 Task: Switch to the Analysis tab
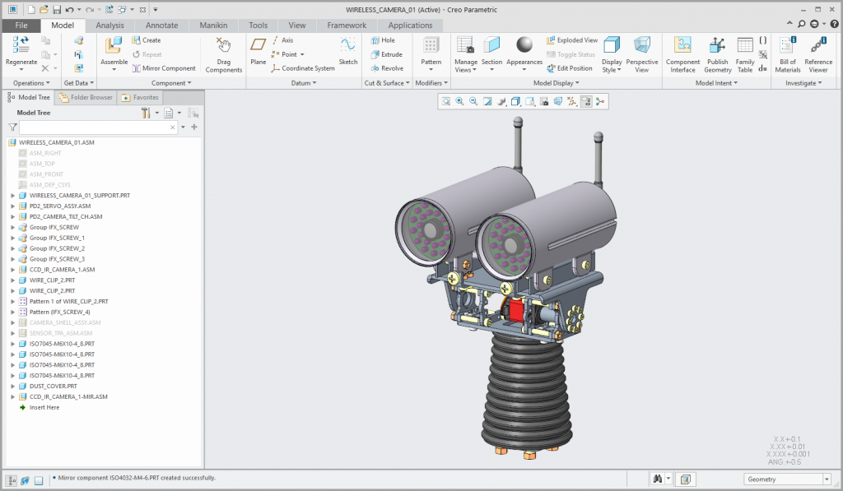coord(109,25)
